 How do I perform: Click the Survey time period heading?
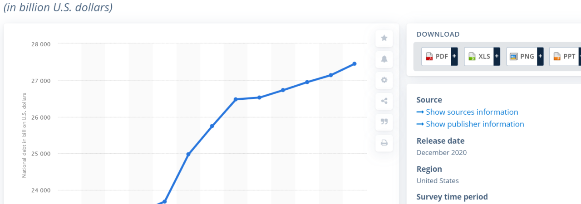[x=452, y=197]
